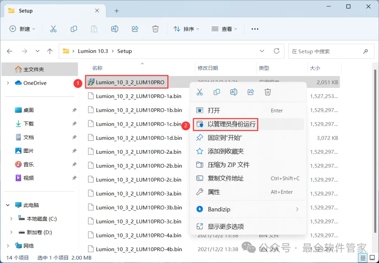The image size is (379, 263).
Task: Expand the Bandizip submenu arrow
Action: tap(297, 209)
